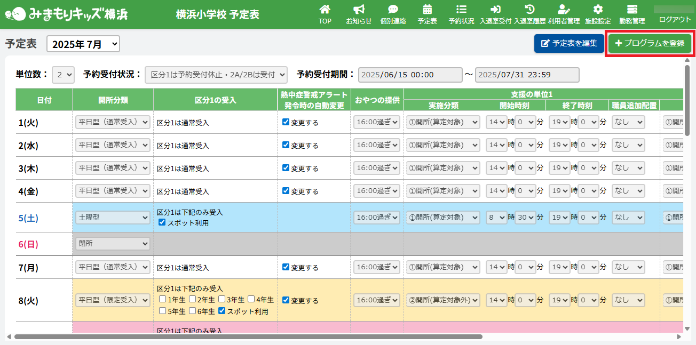Image resolution: width=696 pixels, height=345 pixels.
Task: Open 入退室履歴 history icon
Action: (x=529, y=10)
